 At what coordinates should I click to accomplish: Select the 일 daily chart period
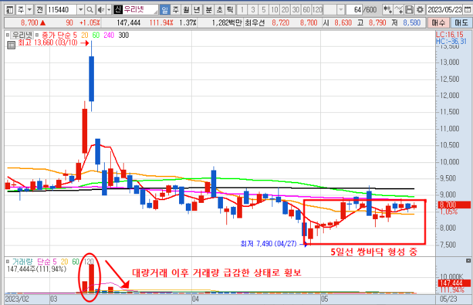165,10
